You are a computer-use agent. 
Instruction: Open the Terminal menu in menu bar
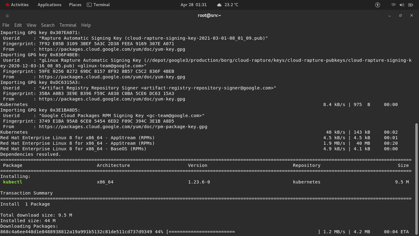click(x=68, y=25)
